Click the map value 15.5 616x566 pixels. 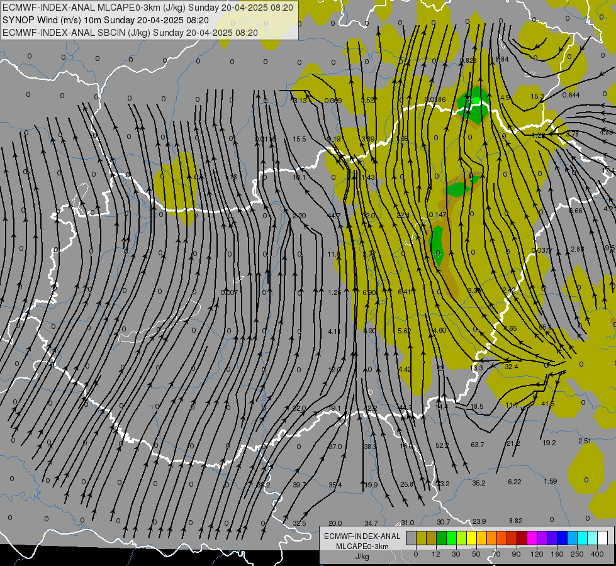tap(299, 139)
